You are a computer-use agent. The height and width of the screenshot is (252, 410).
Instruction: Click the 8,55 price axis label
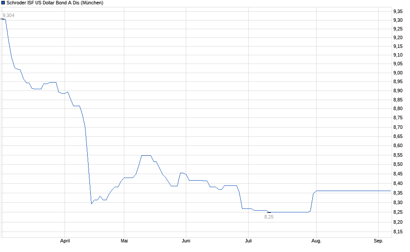pyautogui.click(x=398, y=155)
